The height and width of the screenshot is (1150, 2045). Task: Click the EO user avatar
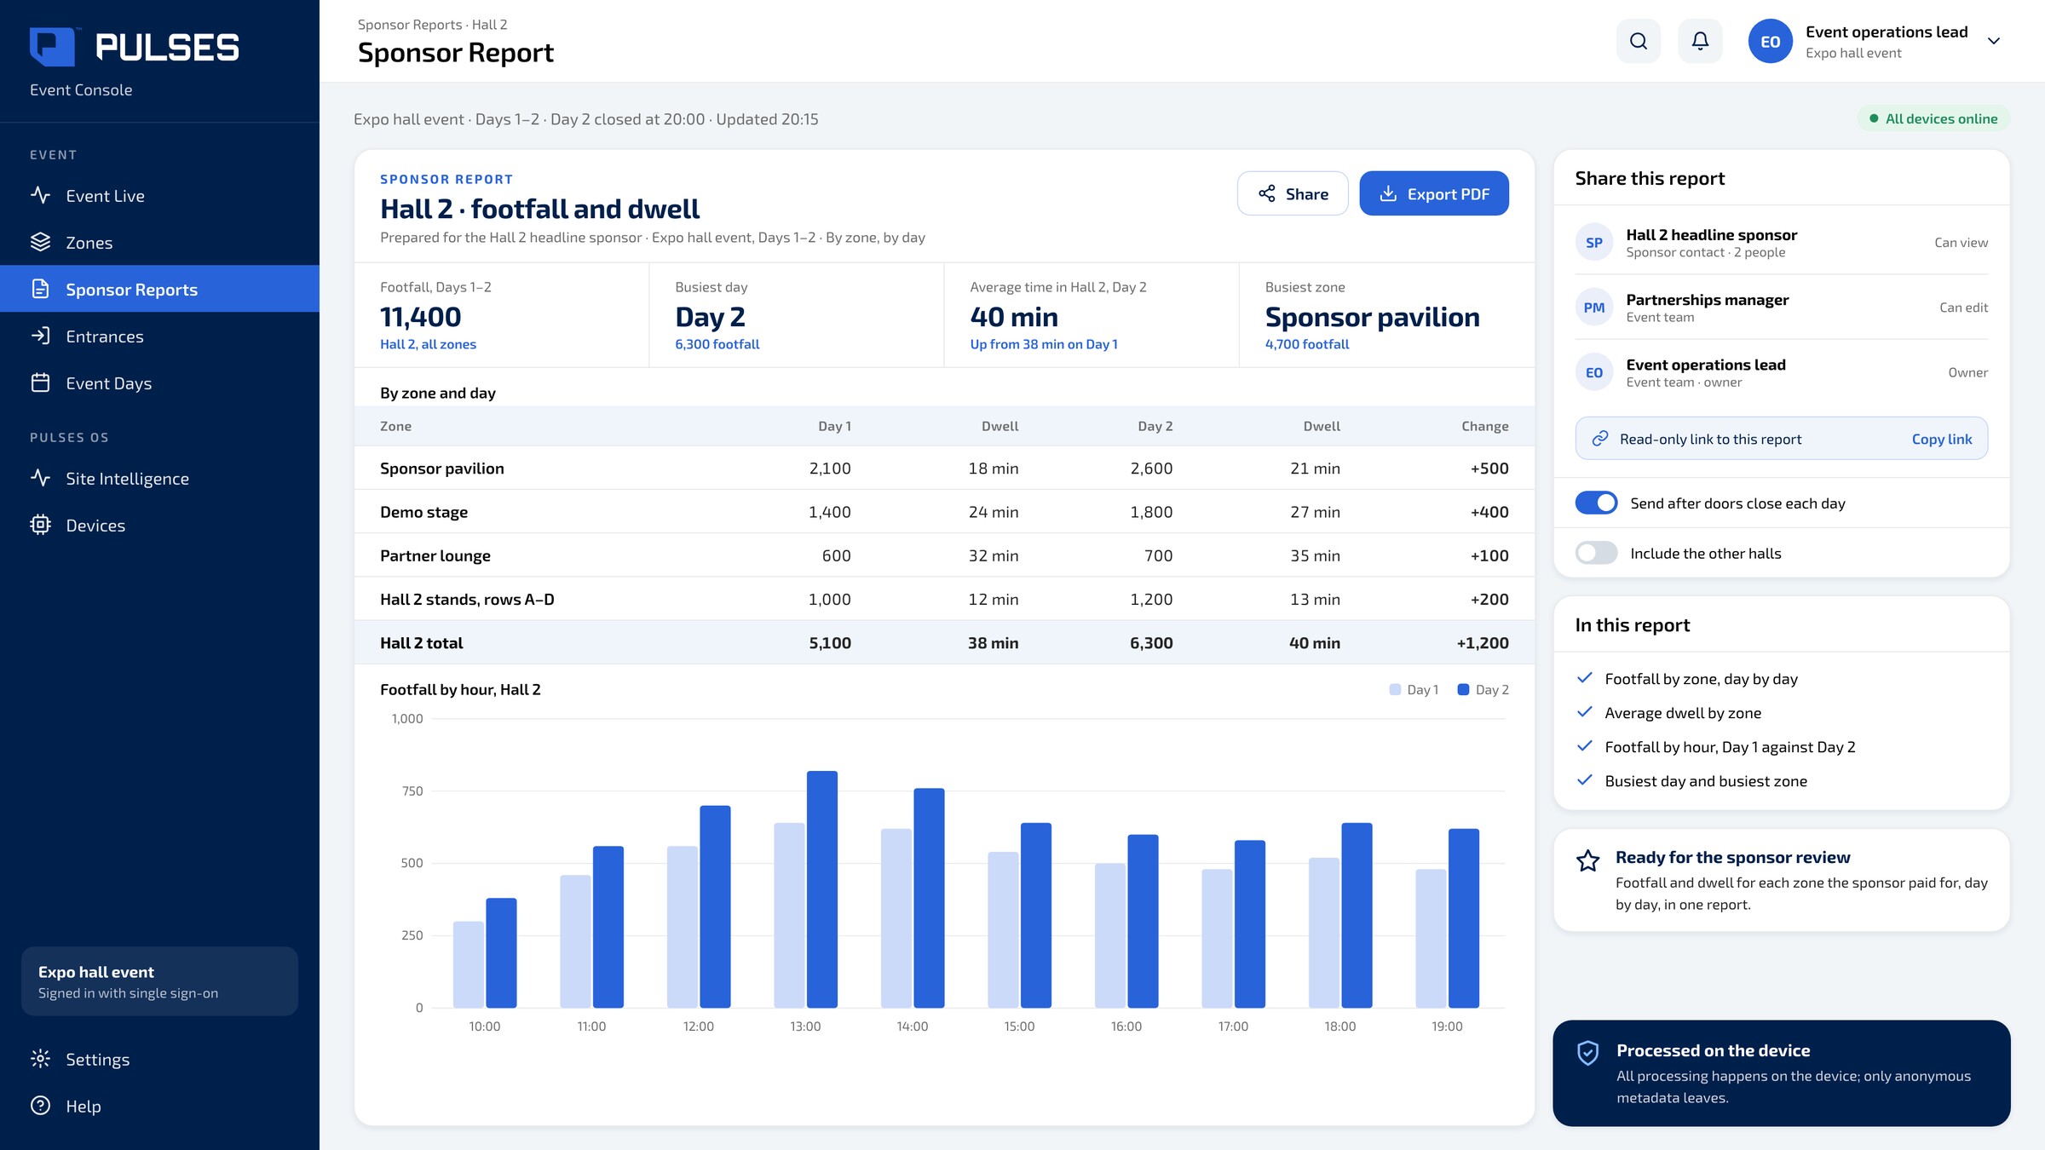(x=1770, y=41)
